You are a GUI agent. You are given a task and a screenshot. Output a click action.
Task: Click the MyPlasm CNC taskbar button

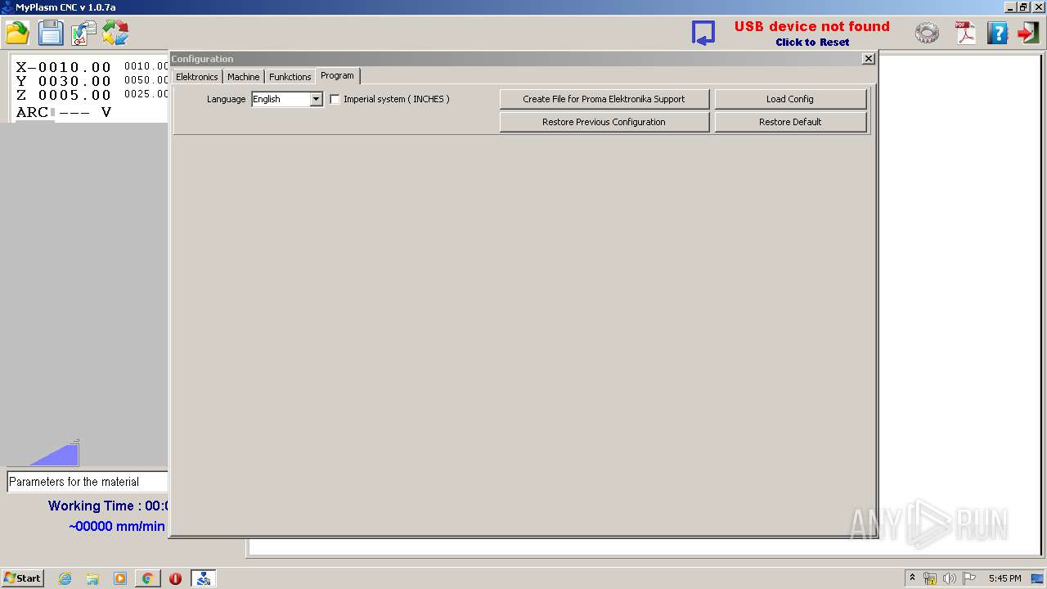click(x=204, y=578)
